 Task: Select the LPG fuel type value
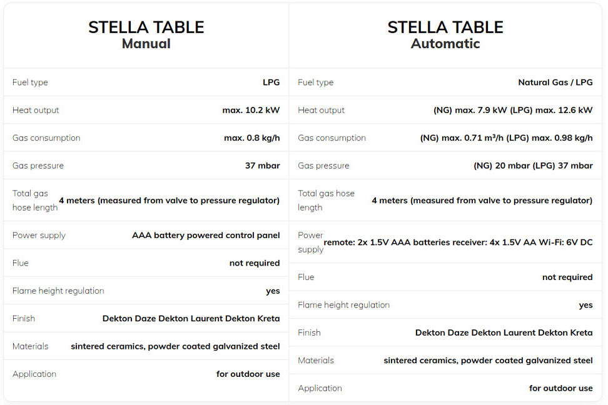coord(271,82)
